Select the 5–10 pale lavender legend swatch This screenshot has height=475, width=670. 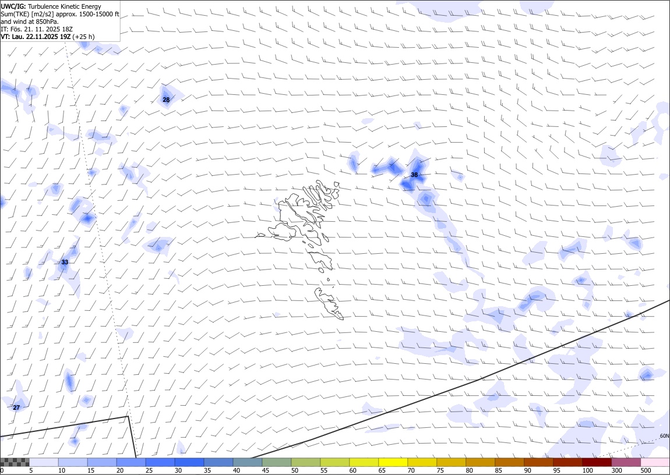point(44,462)
